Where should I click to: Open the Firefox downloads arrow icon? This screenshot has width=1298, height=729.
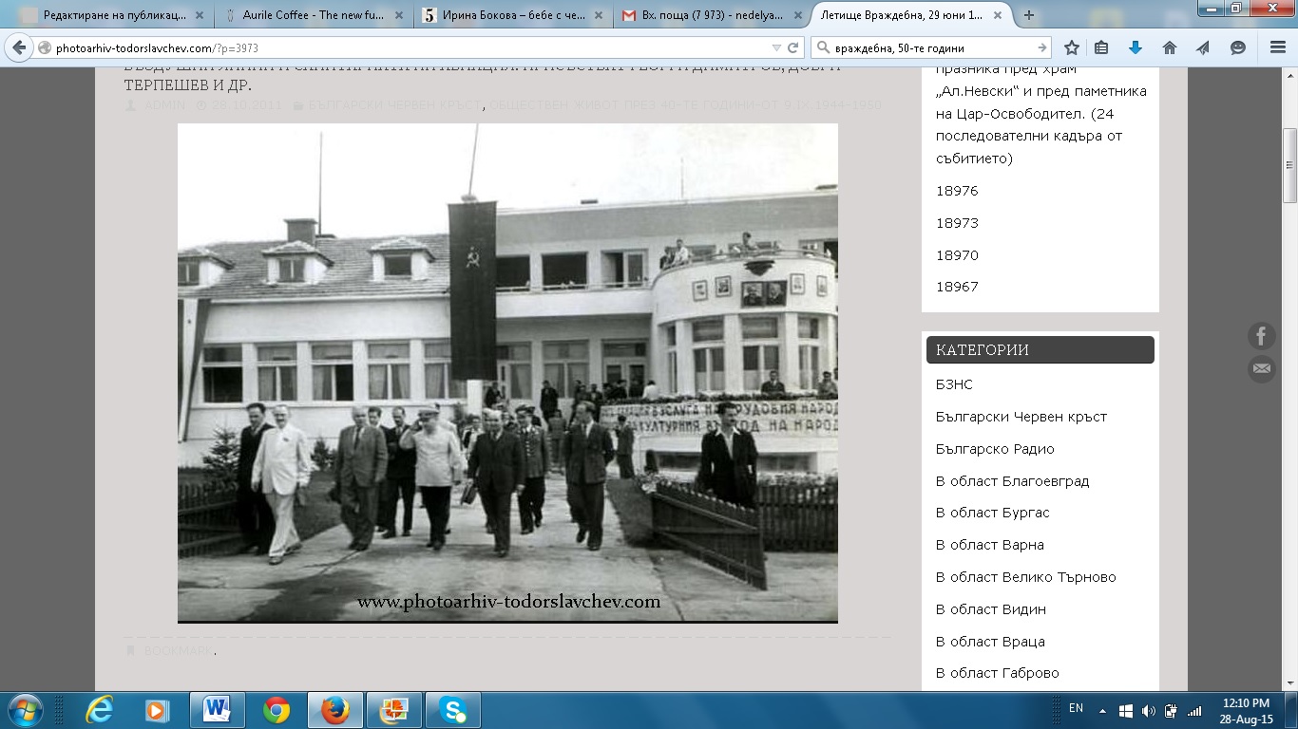pos(1135,48)
